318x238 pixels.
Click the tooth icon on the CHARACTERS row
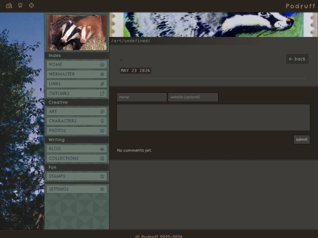(x=102, y=121)
